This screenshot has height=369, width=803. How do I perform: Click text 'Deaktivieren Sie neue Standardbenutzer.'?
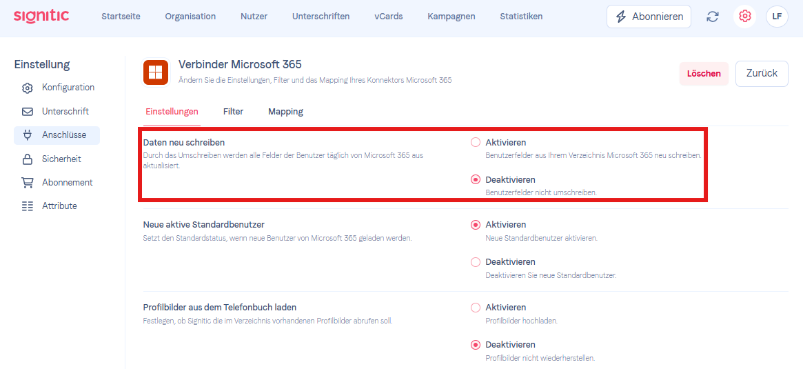[x=551, y=276]
